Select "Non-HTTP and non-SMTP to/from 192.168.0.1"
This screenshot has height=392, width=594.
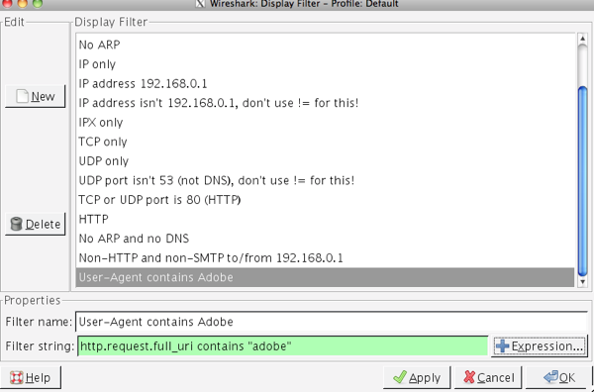point(325,258)
